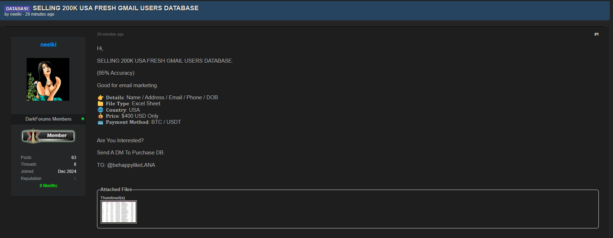The width and height of the screenshot is (613, 238).
Task: Click the 29 minutes ago post timestamp
Action: [x=110, y=34]
